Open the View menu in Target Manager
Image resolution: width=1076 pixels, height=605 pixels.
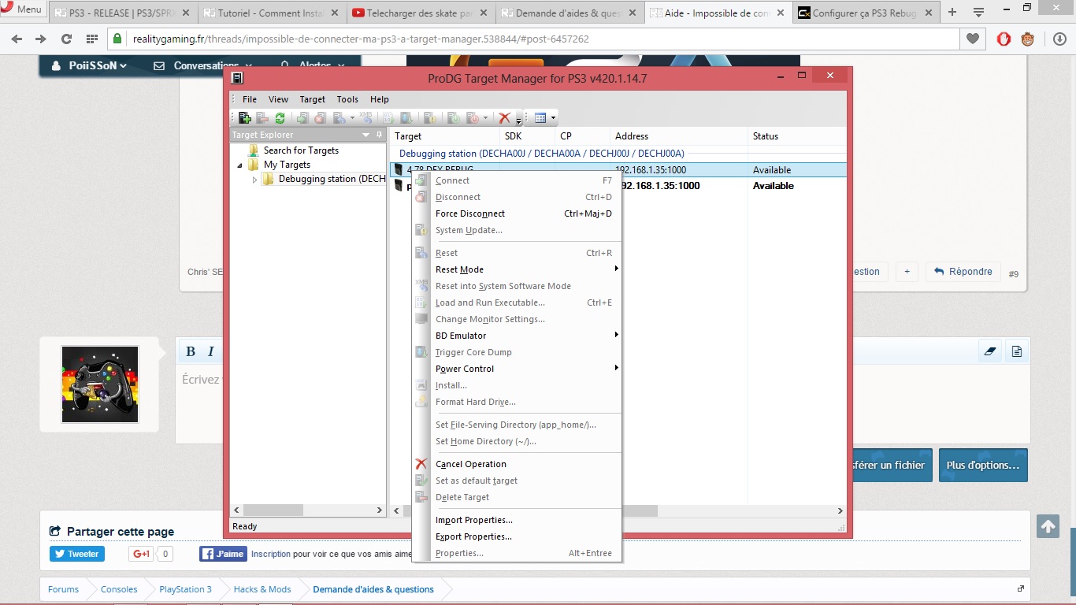[x=278, y=99]
